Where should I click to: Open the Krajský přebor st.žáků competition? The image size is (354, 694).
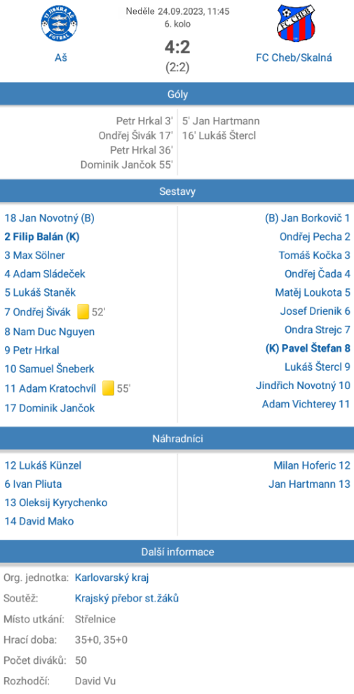pos(127,599)
